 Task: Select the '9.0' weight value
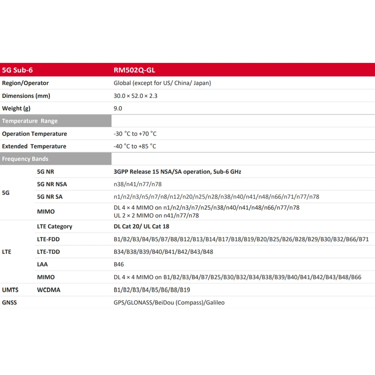click(x=118, y=108)
